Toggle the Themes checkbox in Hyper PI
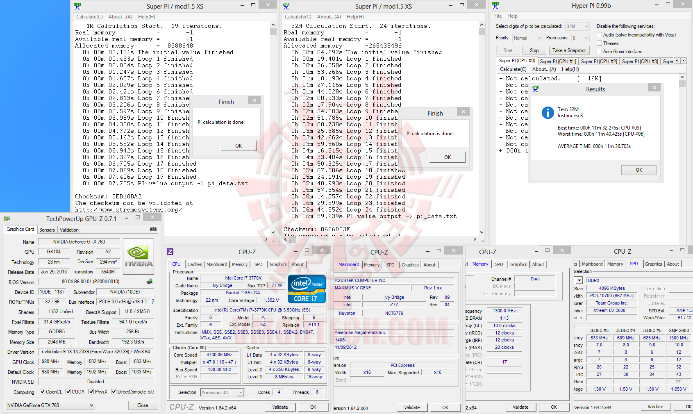 (599, 43)
